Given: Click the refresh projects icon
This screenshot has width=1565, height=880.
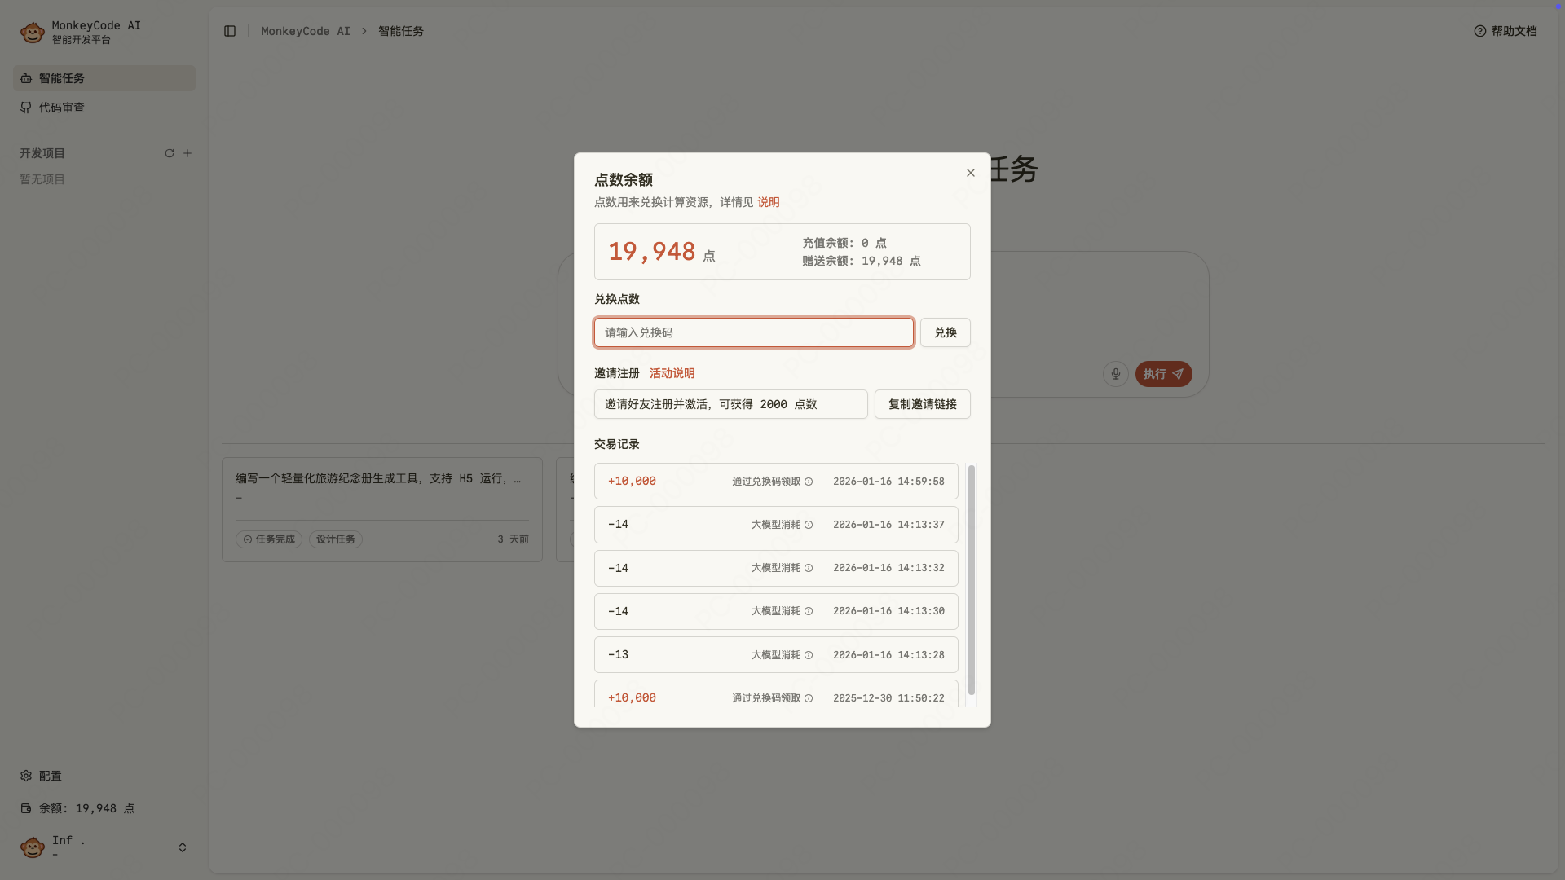Looking at the screenshot, I should pyautogui.click(x=170, y=153).
